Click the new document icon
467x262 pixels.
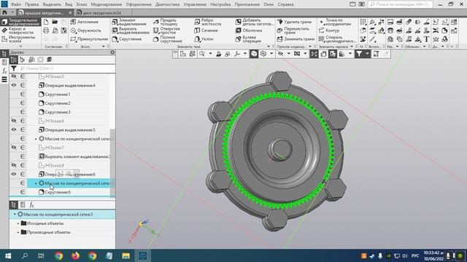coord(46,22)
